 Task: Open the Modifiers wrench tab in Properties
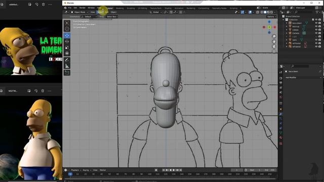[x=281, y=114]
